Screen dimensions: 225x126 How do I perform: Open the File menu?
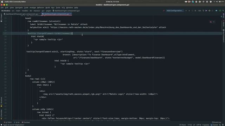point(2,8)
